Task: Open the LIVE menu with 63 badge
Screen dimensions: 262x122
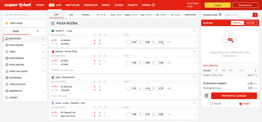Action: point(55,5)
